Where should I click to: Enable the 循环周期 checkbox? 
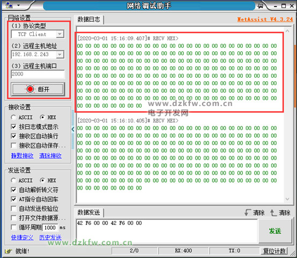[13, 227]
